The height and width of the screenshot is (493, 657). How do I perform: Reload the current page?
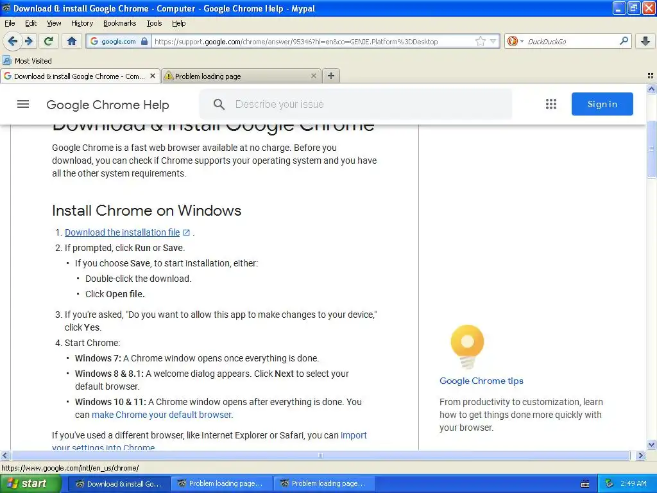click(49, 41)
